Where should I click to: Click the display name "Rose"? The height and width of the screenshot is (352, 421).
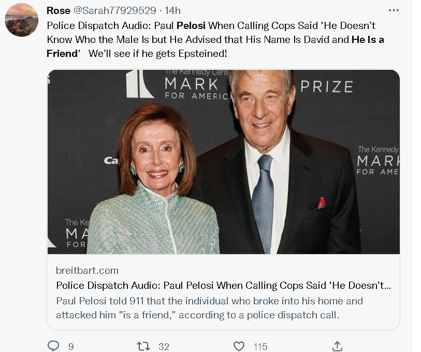(59, 11)
